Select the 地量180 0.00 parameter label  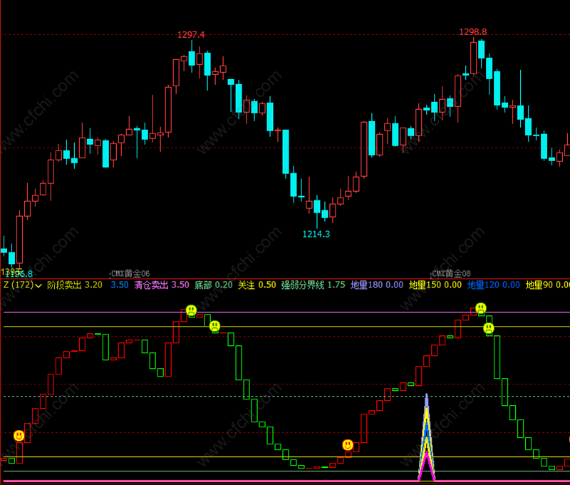377,285
